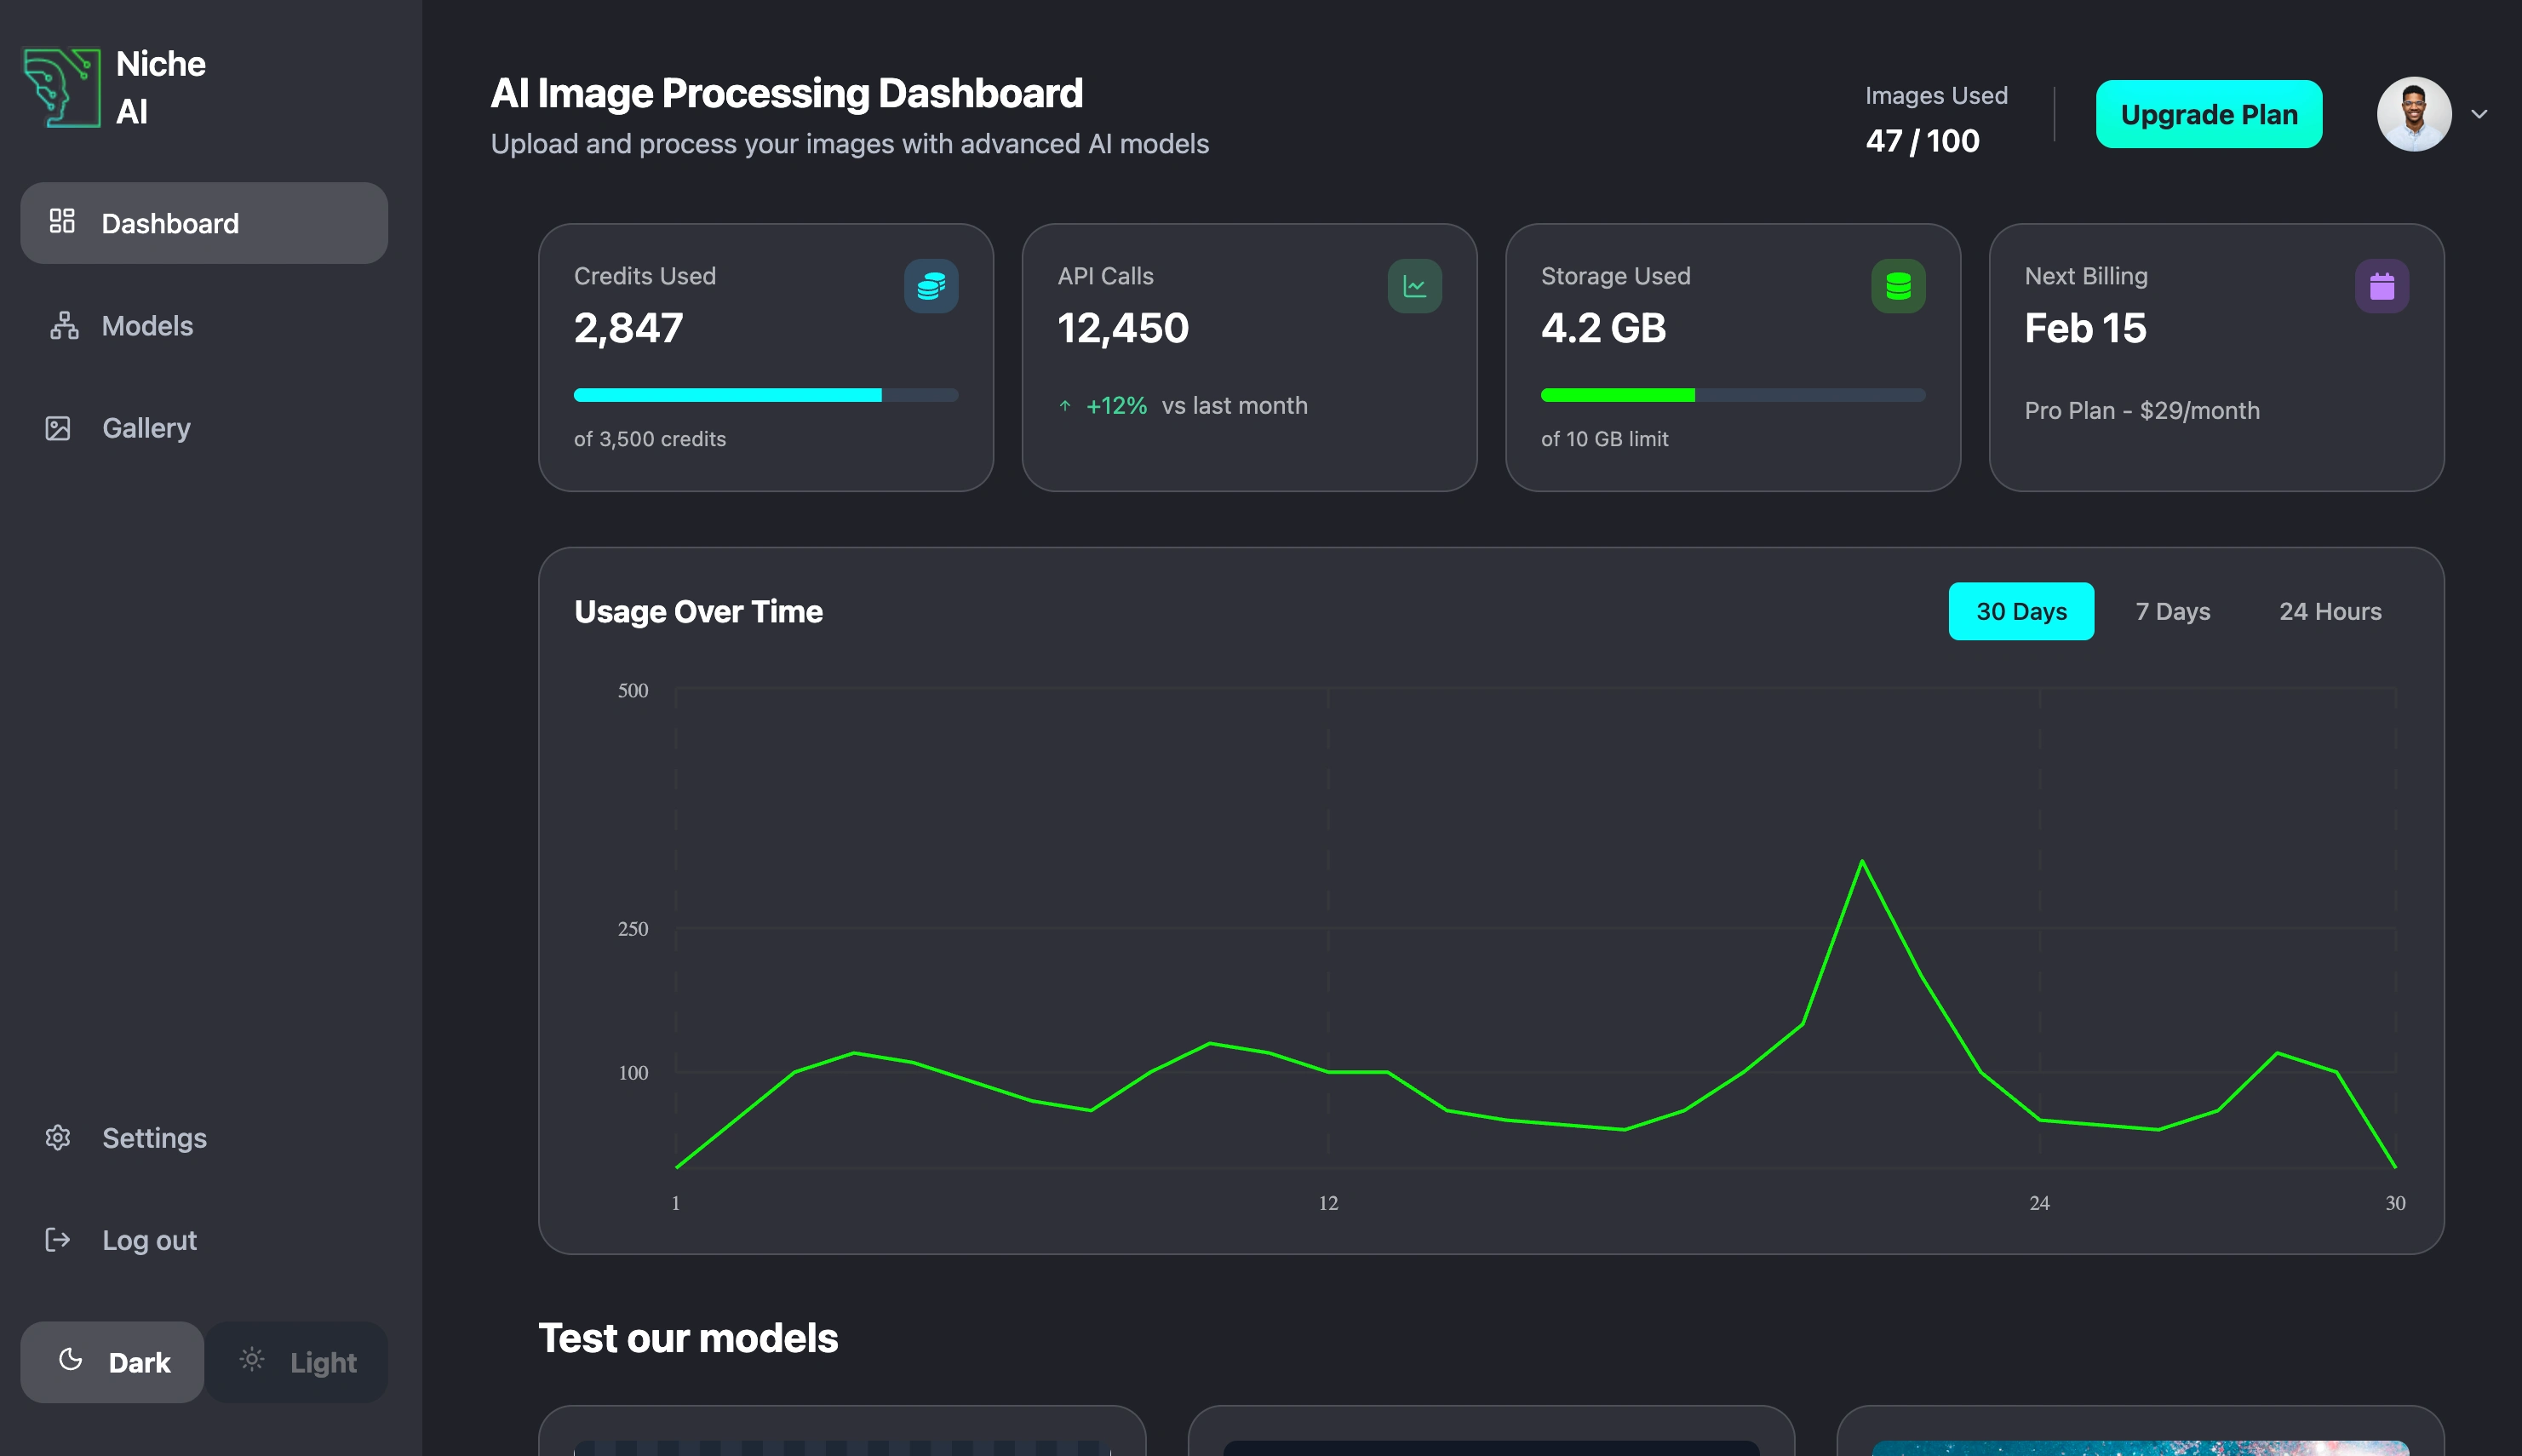The height and width of the screenshot is (1456, 2522).
Task: Select the 7 Days chart range
Action: [2172, 611]
